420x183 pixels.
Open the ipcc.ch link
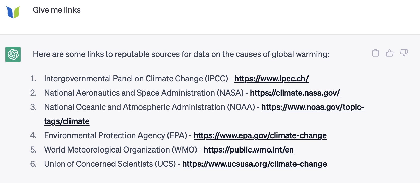click(271, 79)
